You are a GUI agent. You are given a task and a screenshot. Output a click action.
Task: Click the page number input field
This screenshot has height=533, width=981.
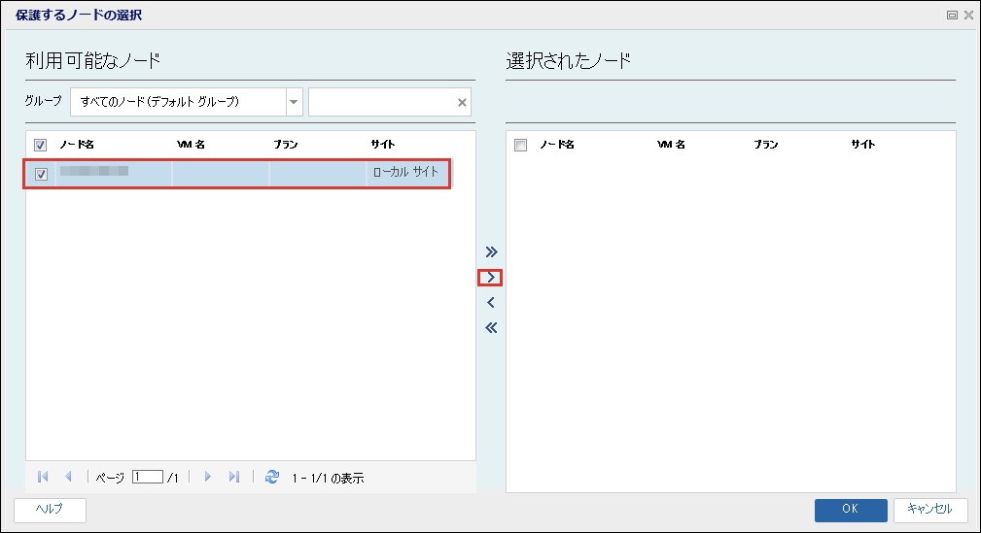[148, 477]
